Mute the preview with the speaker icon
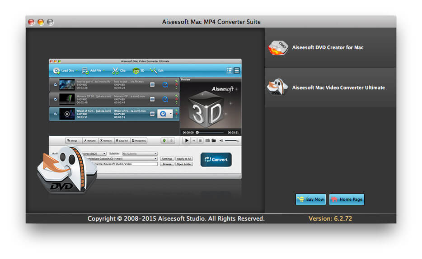The width and height of the screenshot is (422, 259). 221,140
